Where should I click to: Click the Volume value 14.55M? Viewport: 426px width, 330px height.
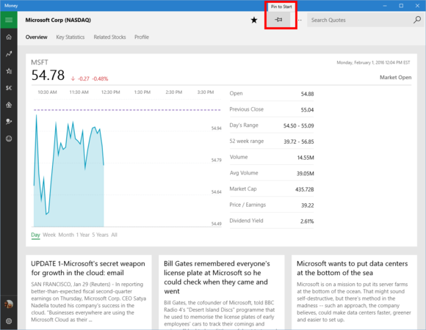pos(306,158)
